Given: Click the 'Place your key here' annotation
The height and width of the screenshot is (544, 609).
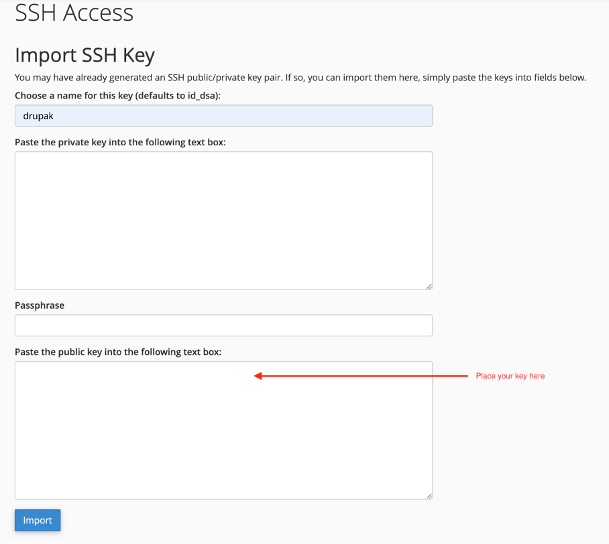Looking at the screenshot, I should pos(510,377).
